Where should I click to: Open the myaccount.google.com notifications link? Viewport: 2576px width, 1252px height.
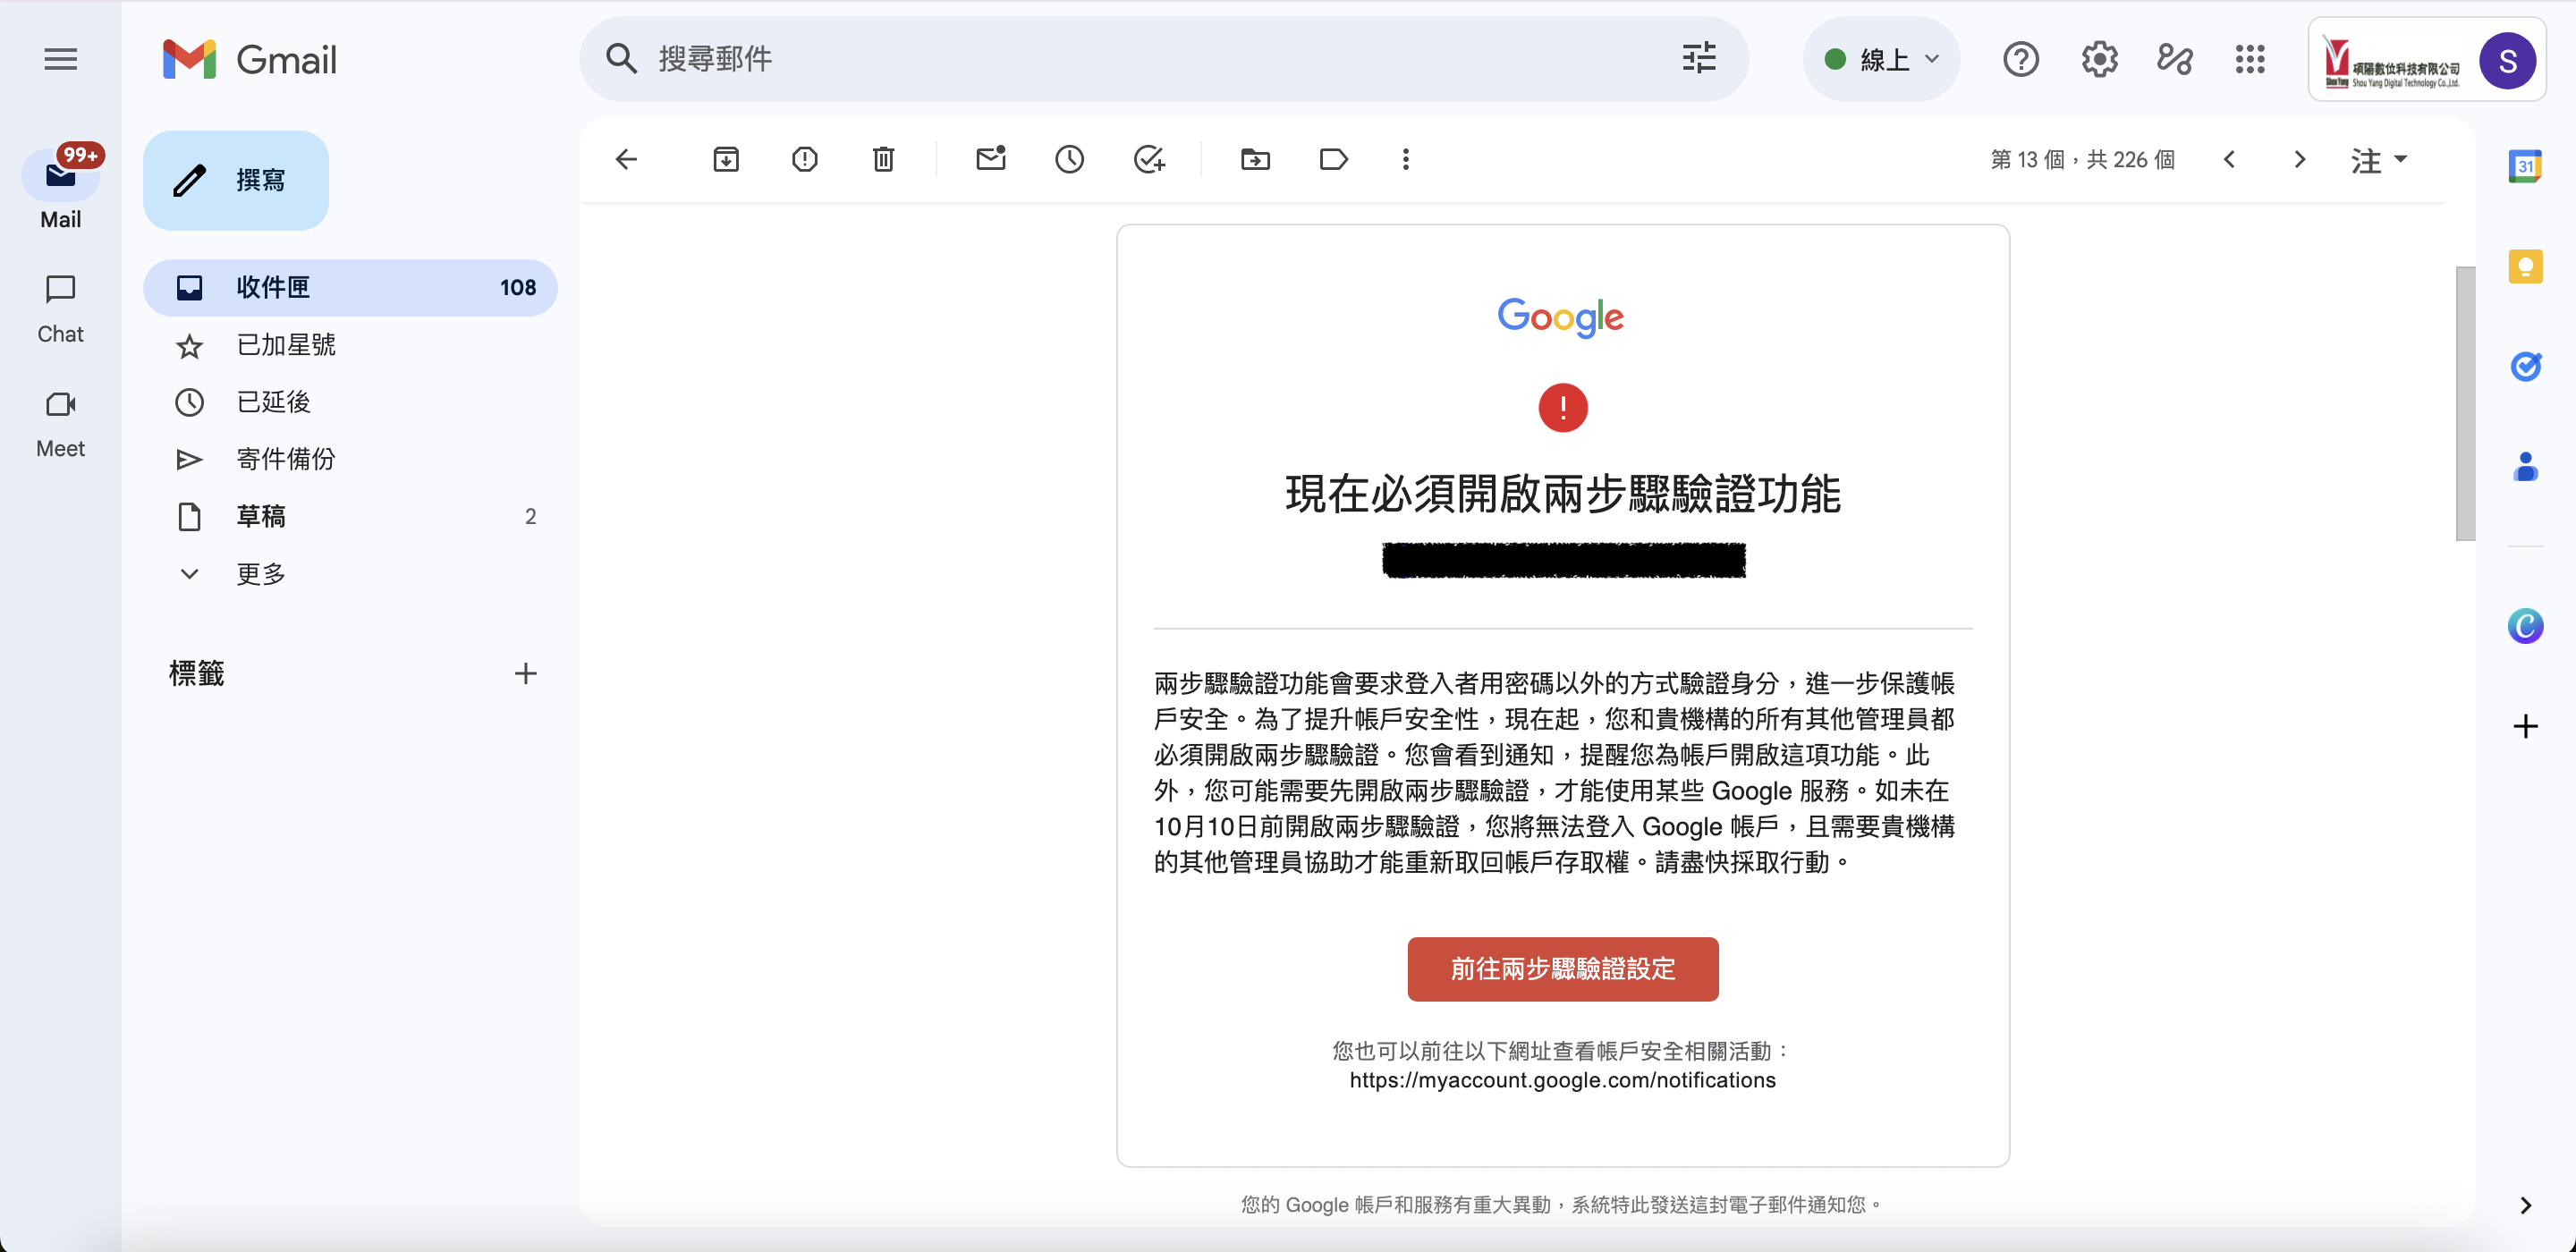click(1562, 1080)
